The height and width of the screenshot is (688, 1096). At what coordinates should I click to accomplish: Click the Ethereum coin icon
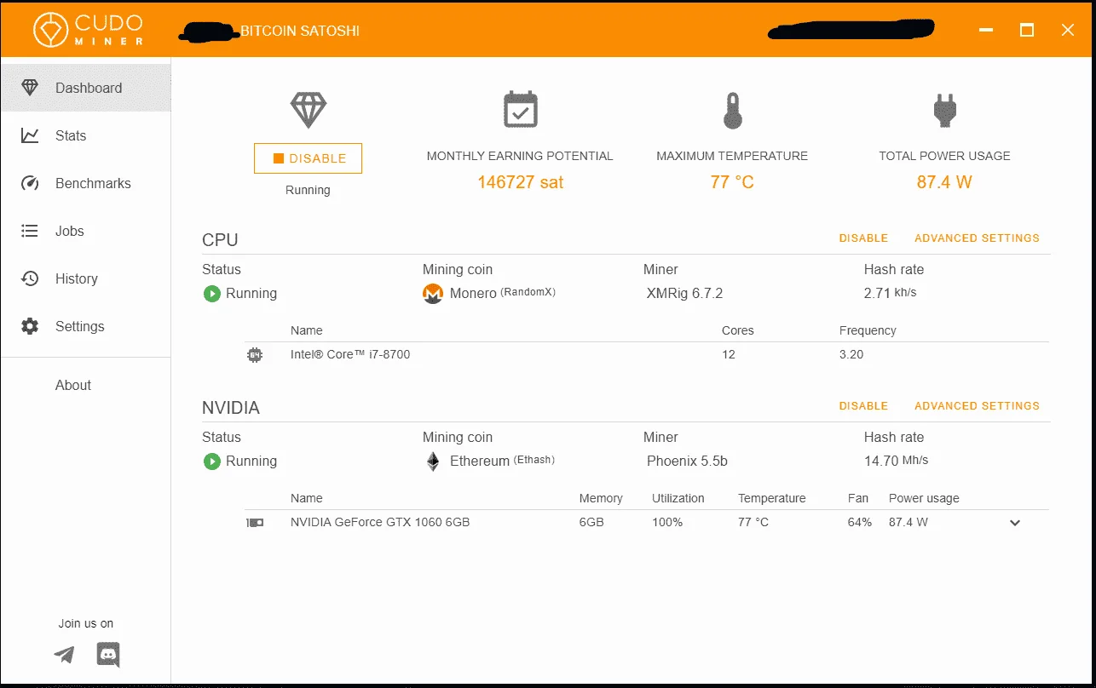point(433,462)
